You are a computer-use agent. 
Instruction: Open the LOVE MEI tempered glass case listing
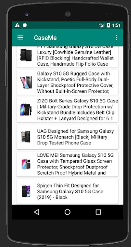coord(67,164)
